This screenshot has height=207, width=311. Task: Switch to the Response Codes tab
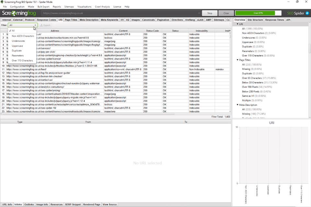click(46, 20)
